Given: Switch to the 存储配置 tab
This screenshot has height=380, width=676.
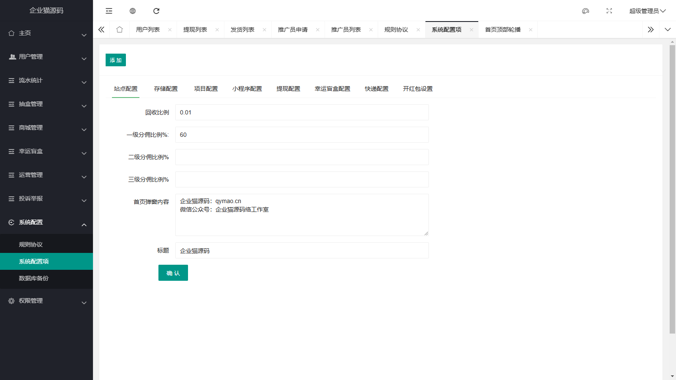Looking at the screenshot, I should coord(166,89).
